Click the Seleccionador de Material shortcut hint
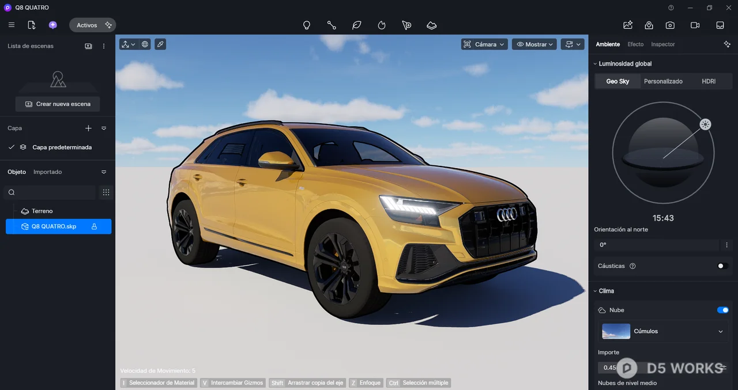 157,383
